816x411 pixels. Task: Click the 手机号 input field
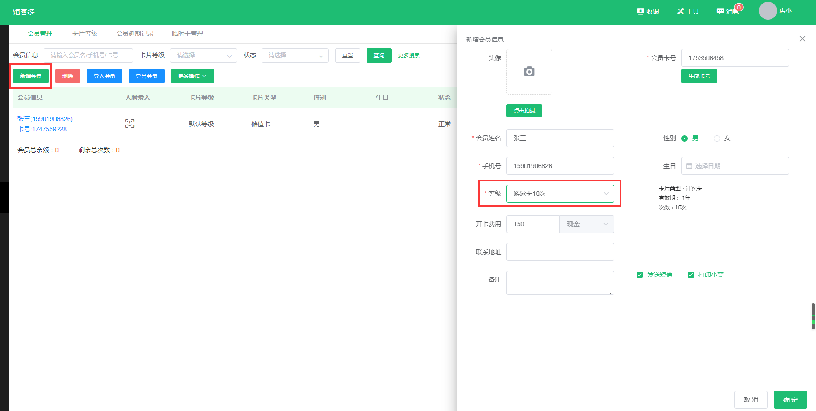pyautogui.click(x=560, y=166)
